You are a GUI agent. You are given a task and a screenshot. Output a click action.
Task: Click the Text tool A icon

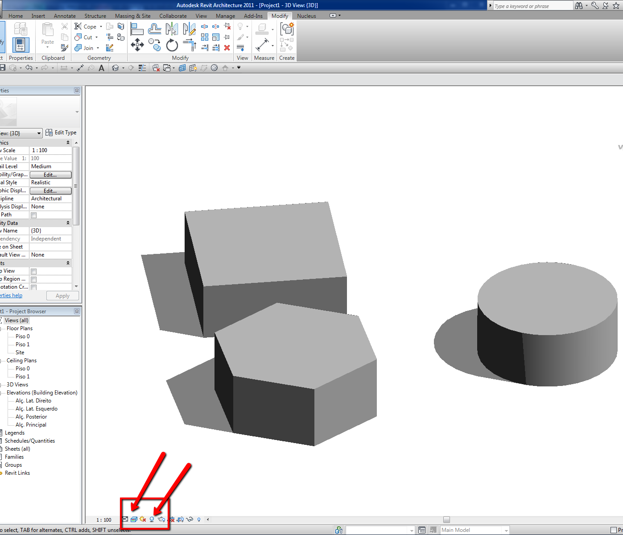pyautogui.click(x=102, y=68)
